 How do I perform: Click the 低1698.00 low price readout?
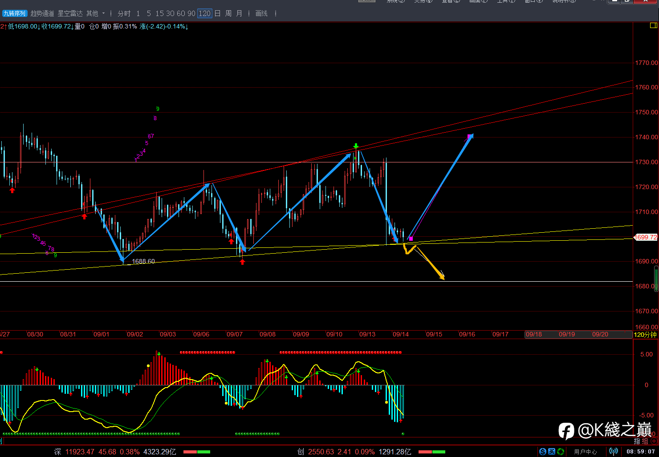(x=24, y=26)
